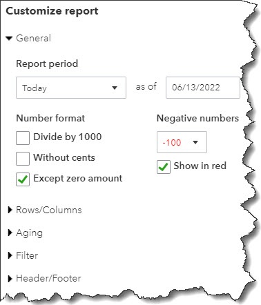Viewport: 261px width, 305px height.
Task: Enable Without cents checkbox
Action: coord(23,159)
